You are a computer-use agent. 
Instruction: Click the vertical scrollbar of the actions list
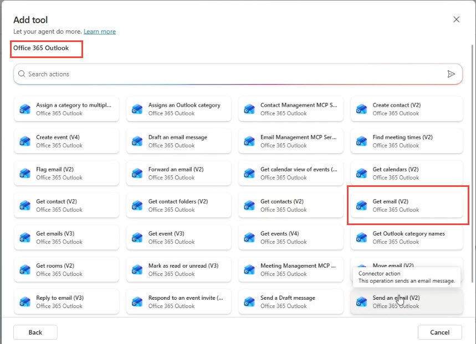tap(472, 164)
